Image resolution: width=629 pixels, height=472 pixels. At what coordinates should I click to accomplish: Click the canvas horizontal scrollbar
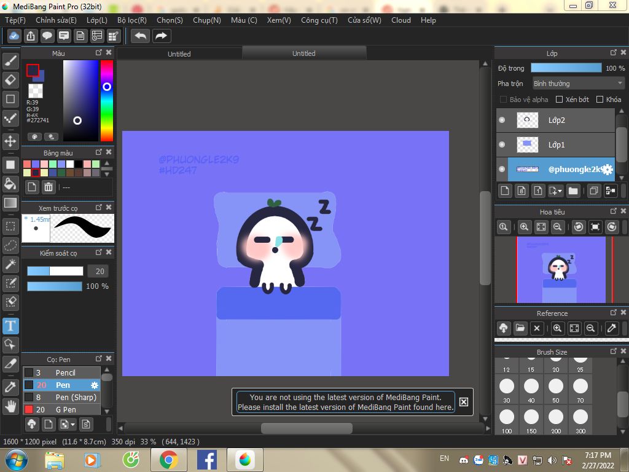[x=307, y=428]
